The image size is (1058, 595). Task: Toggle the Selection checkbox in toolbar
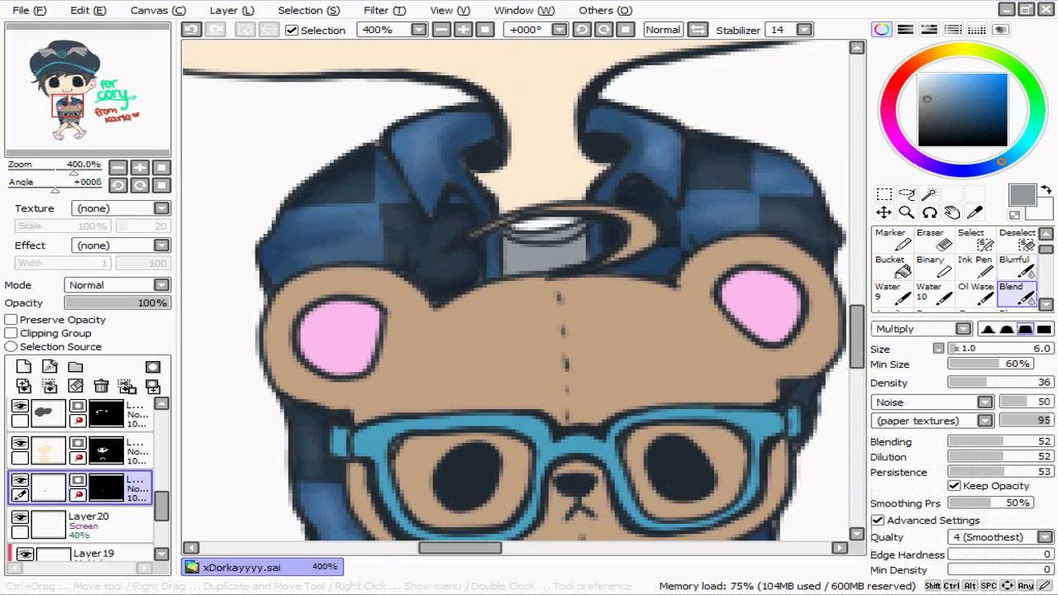tap(292, 30)
